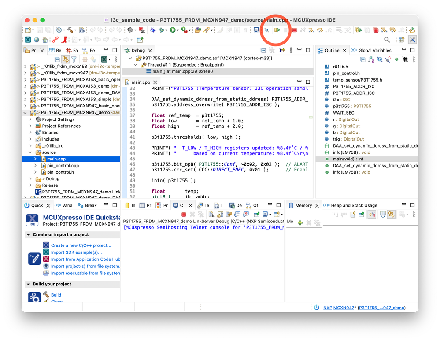The image size is (440, 341).
Task: Click the Step Into icon in the debug toolbar
Action: click(311, 30)
